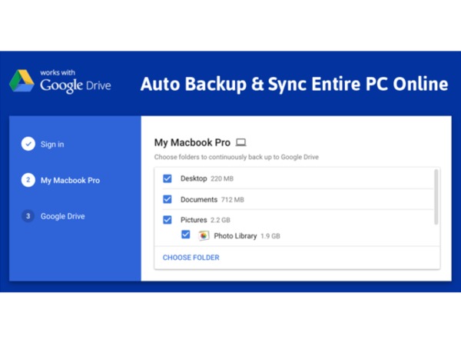
Task: Click the Google Drive wordmark in the header
Action: pyautogui.click(x=75, y=85)
